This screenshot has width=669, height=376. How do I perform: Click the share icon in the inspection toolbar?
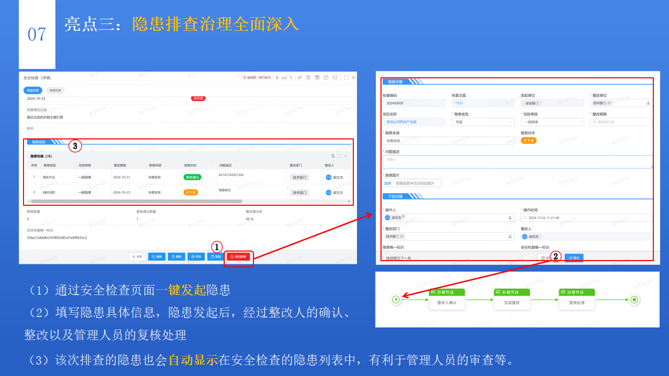299,77
